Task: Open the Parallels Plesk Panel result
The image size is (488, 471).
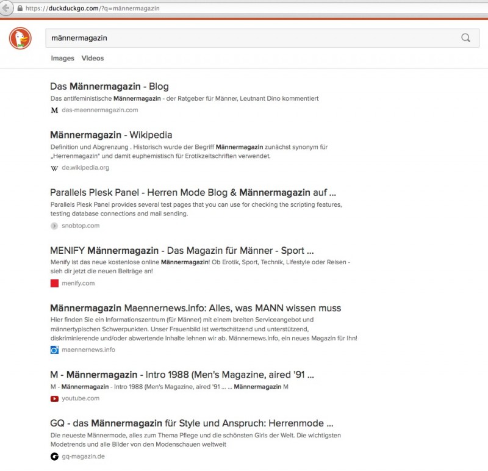Action: click(x=193, y=192)
